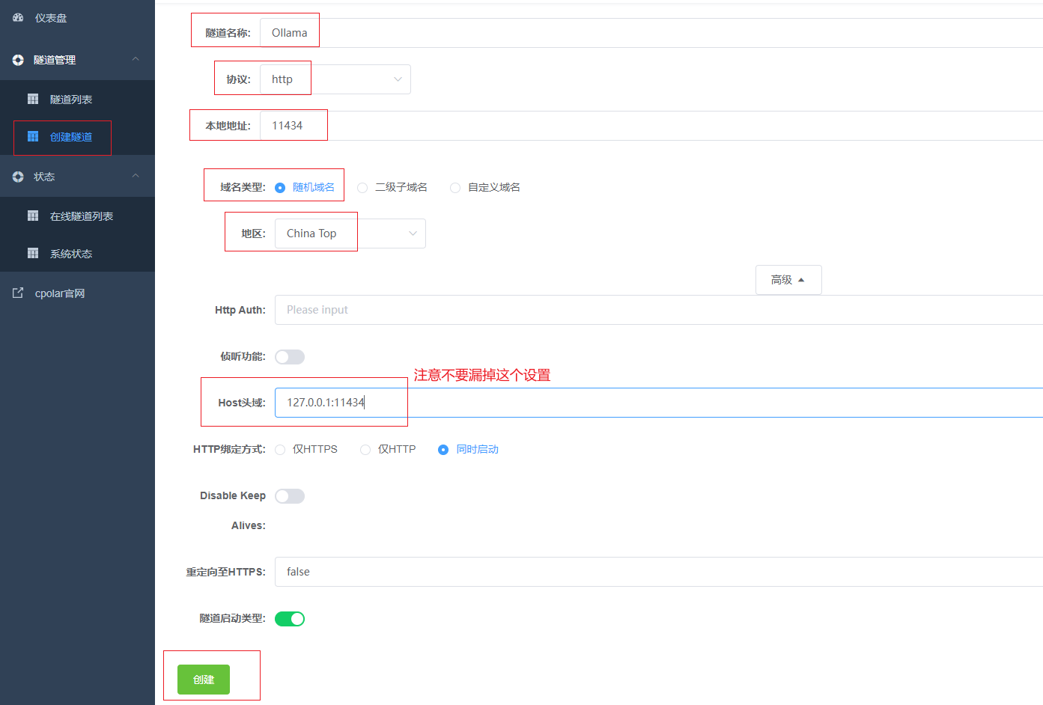Screen dimensions: 1043x705
Task: Open 在线隧道列表 menu item
Action: 81,216
